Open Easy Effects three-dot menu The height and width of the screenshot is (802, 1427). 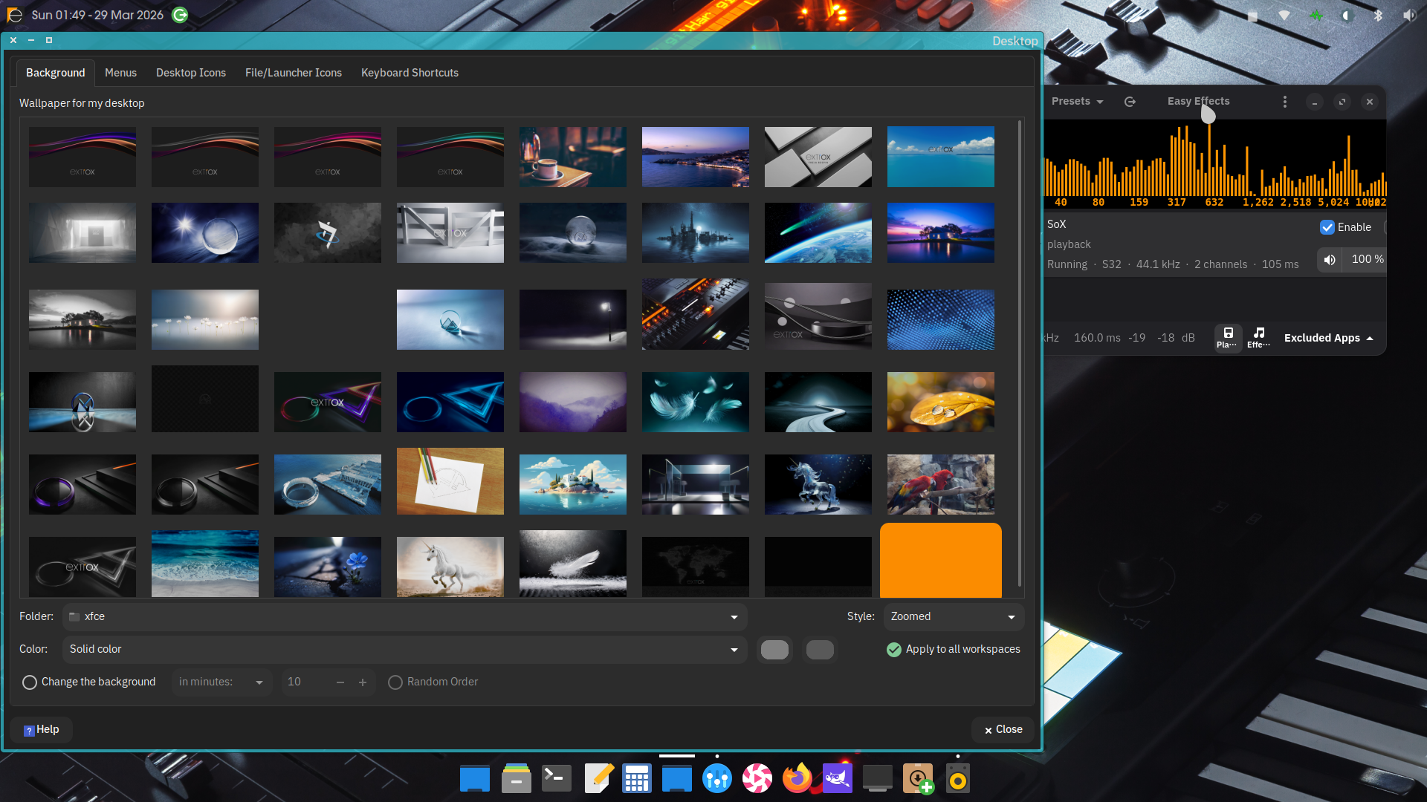pos(1285,102)
